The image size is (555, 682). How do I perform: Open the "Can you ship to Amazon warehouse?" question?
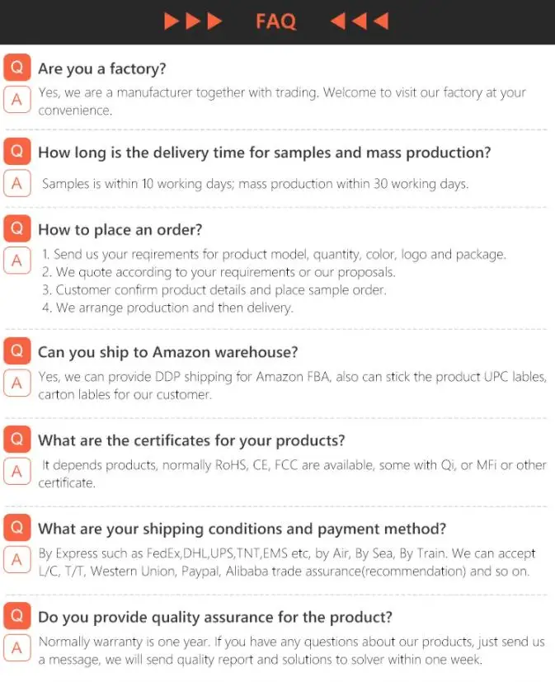click(167, 352)
